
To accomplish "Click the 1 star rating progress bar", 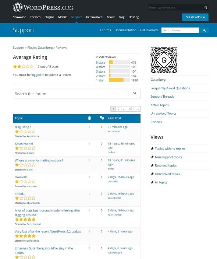I will click(120, 80).
